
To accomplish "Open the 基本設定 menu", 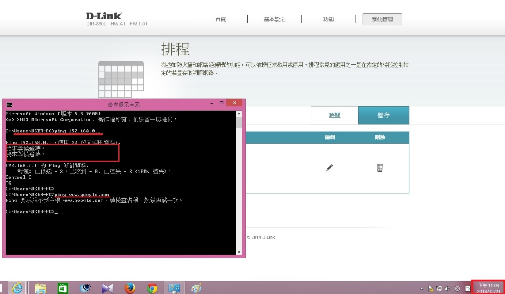I will click(x=274, y=19).
